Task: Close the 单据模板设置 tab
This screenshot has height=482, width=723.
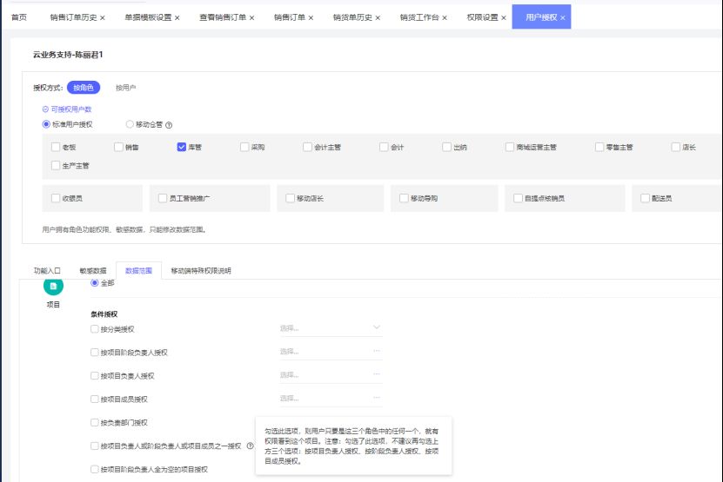Action: (x=177, y=17)
